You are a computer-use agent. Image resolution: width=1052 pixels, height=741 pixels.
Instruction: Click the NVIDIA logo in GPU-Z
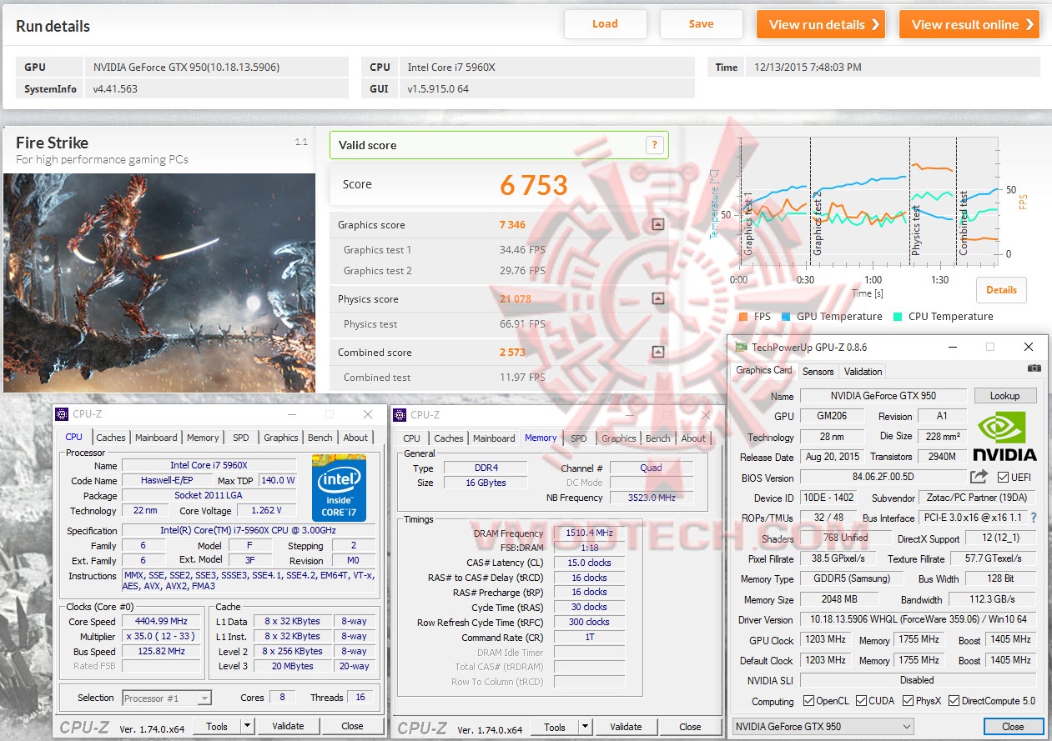tap(1005, 436)
